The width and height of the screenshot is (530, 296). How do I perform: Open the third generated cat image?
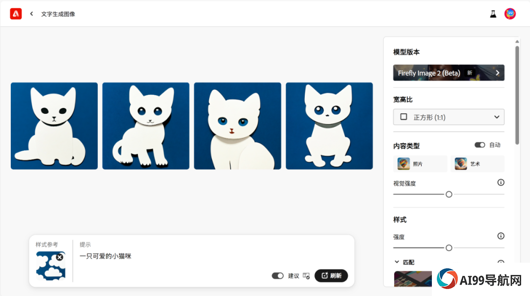click(x=238, y=126)
